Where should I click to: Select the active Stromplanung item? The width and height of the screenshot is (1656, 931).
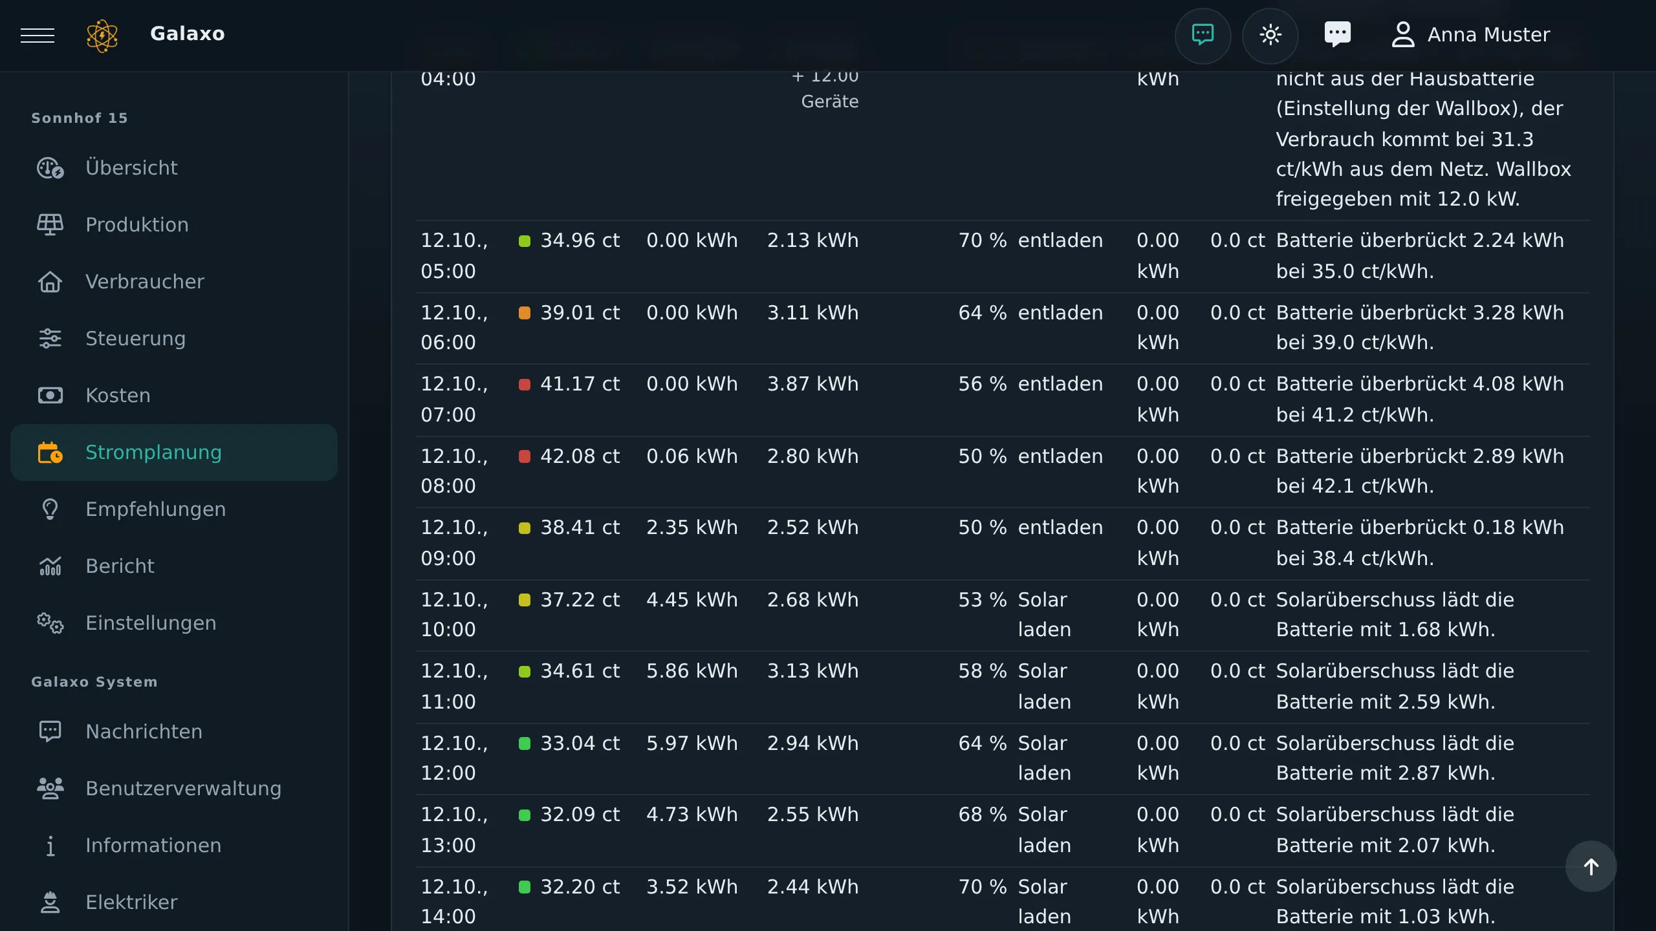click(173, 453)
